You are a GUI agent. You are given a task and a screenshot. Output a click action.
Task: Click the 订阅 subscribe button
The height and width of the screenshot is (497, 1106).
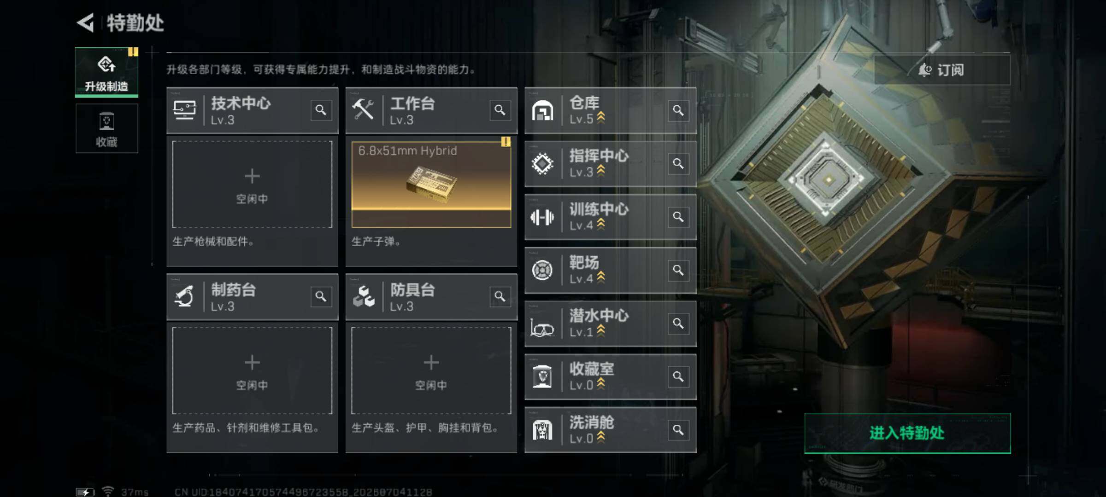(942, 70)
